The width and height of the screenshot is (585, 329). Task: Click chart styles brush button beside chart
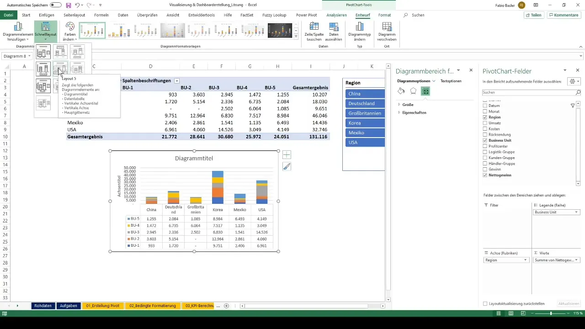(x=287, y=167)
